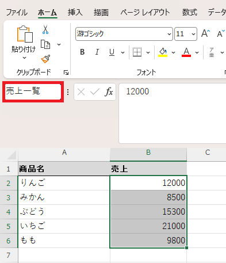Select the cell with value 21000
This screenshot has width=226, height=263.
[x=148, y=226]
